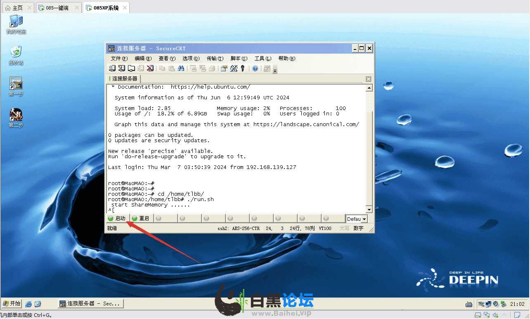
Task: Click the grayed toolbar icon right of Help
Action: tap(267, 68)
